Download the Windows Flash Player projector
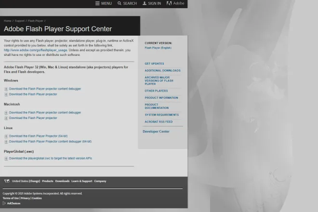 pos(33,94)
